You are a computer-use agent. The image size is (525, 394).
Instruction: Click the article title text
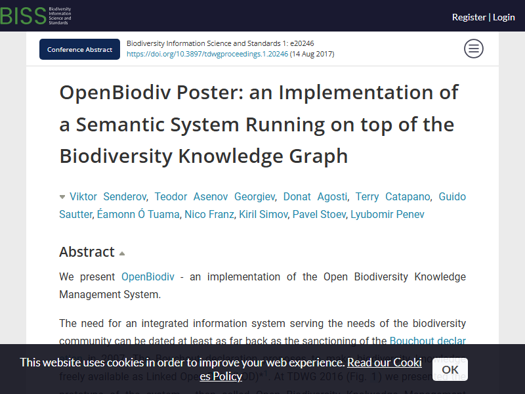tap(259, 124)
